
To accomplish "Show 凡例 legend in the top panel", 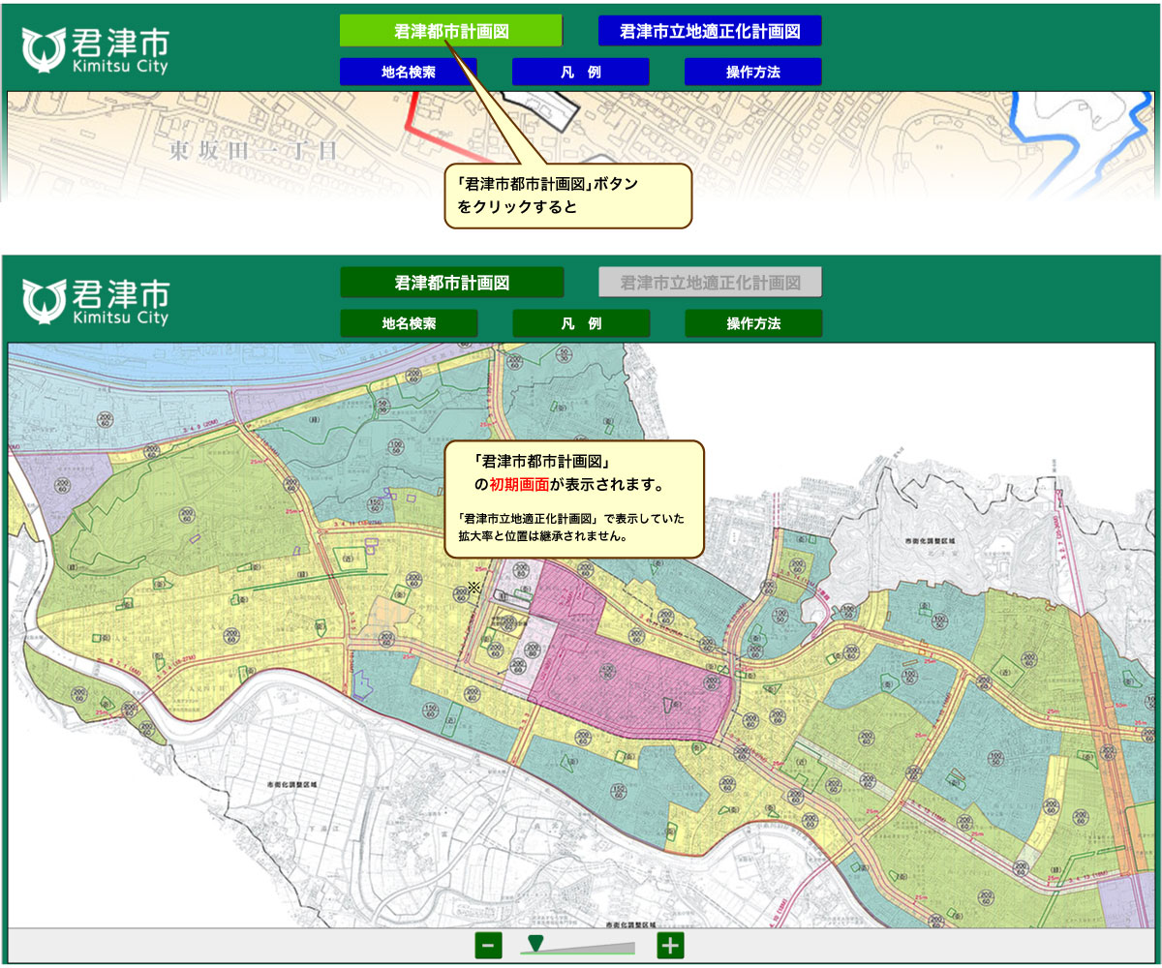I will [580, 73].
